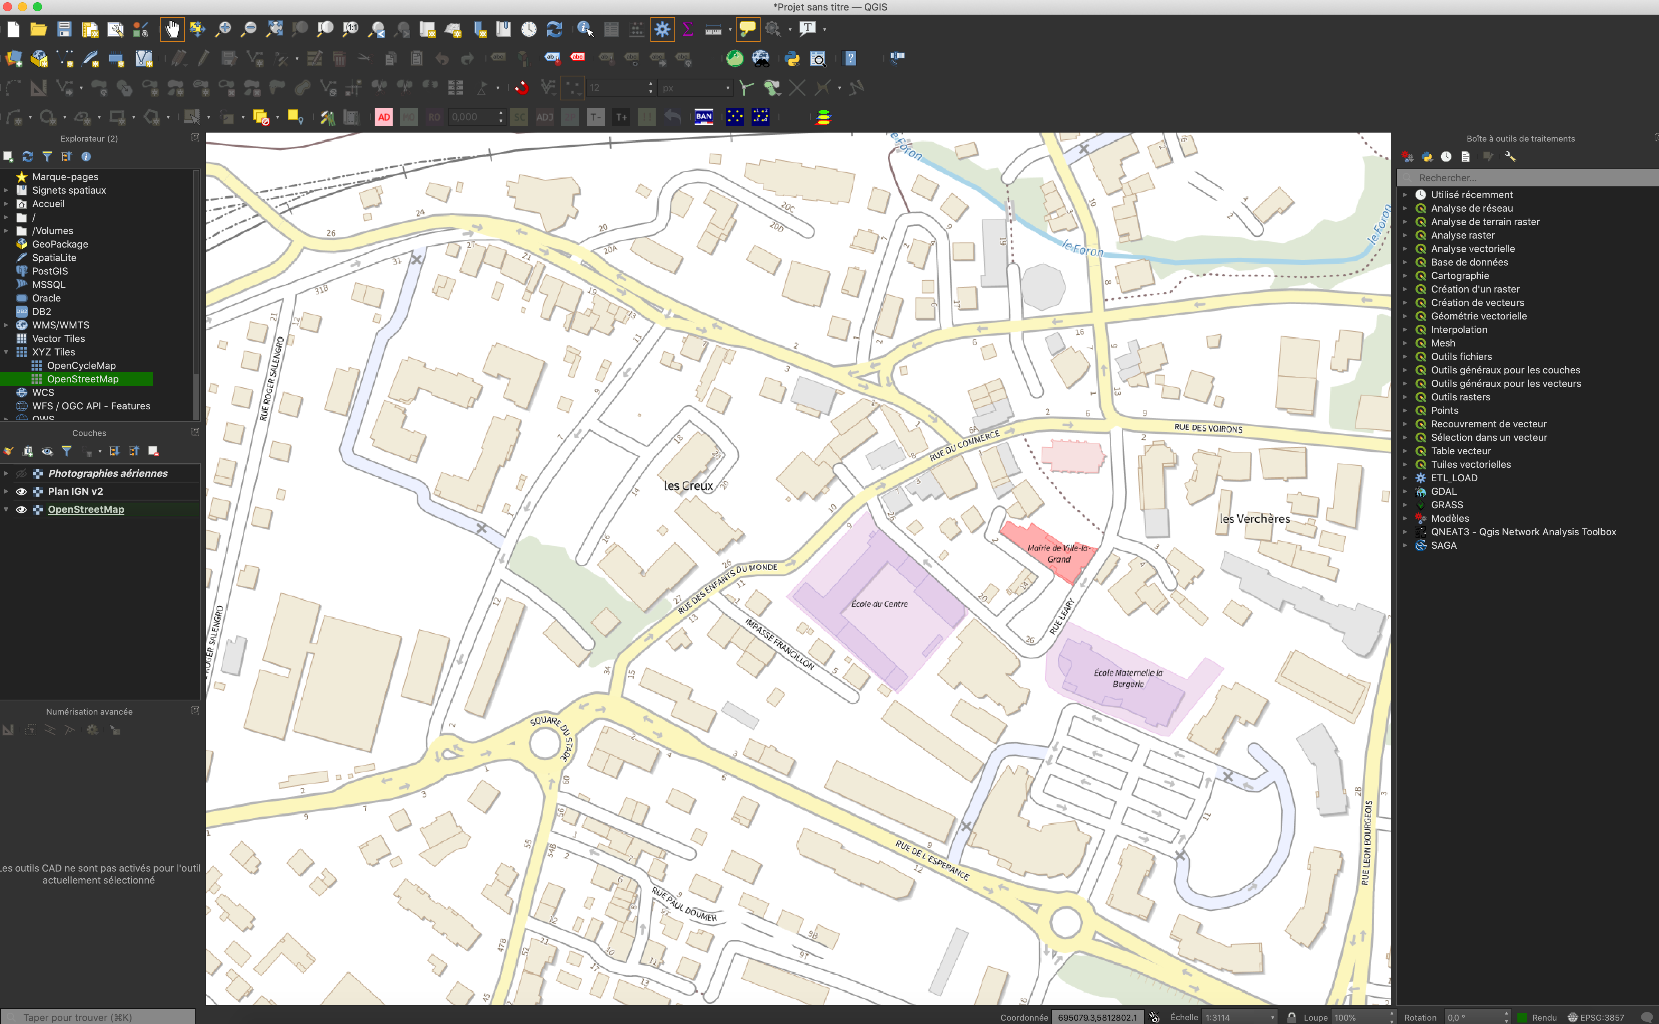1659x1024 pixels.
Task: Click the BAN plugin icon
Action: point(704,116)
